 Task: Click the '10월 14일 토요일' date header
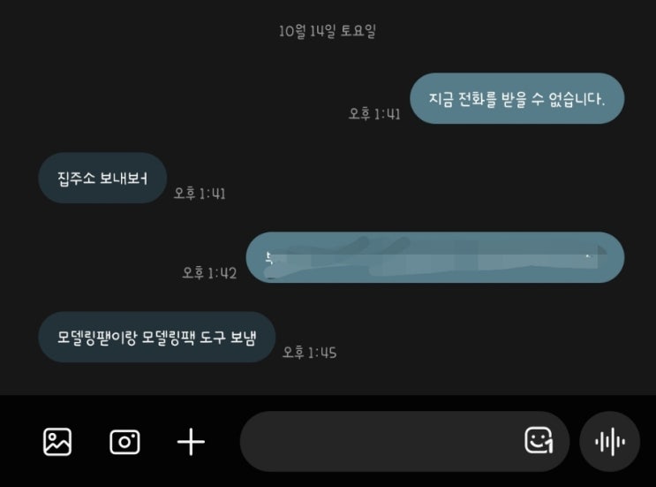click(328, 31)
